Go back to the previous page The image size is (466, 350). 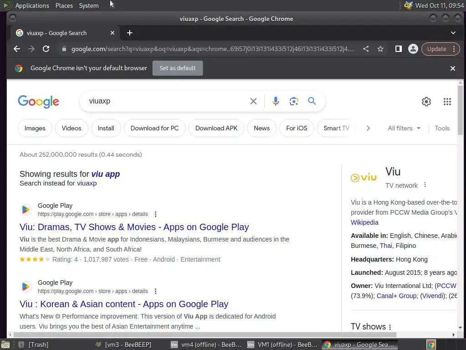click(17, 49)
